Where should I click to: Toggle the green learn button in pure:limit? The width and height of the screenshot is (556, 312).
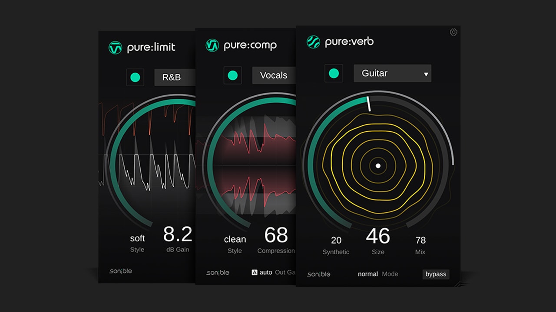tap(135, 78)
